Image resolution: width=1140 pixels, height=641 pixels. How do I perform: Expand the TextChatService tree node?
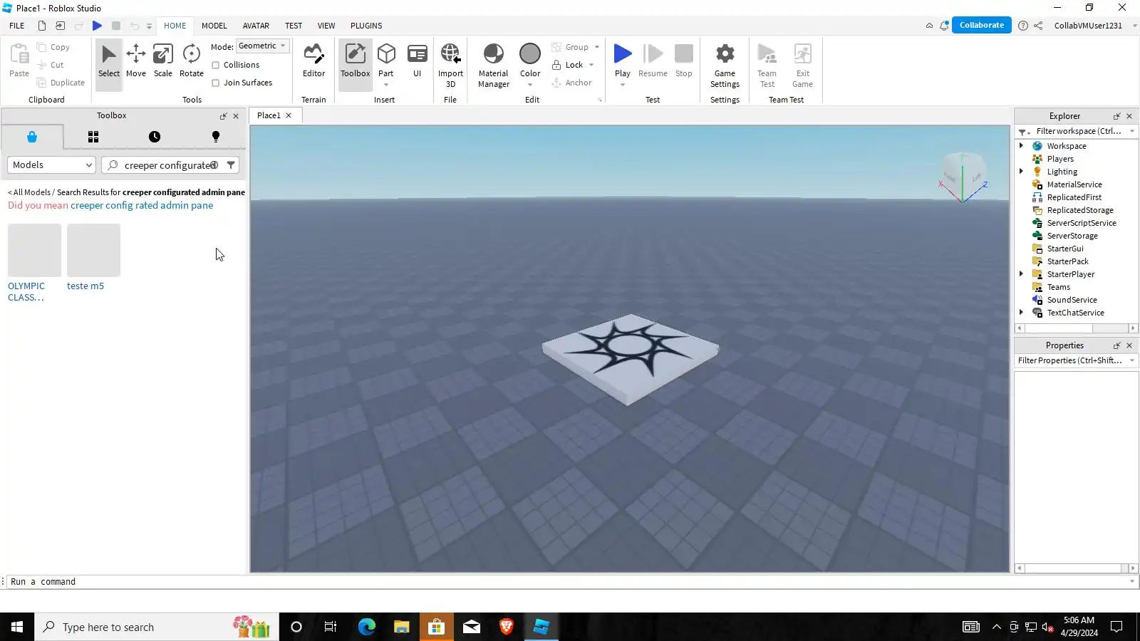(1021, 313)
